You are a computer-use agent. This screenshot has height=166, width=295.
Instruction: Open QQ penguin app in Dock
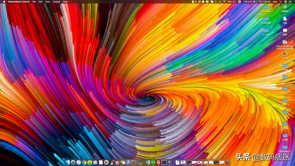tap(112, 162)
